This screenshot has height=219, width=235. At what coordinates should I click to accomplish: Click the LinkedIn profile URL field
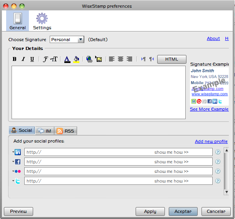(x=118, y=152)
